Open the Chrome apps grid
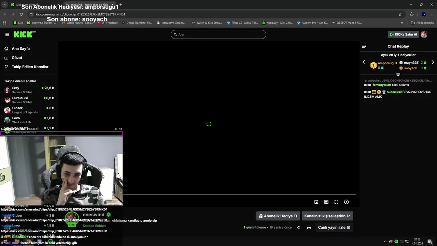Image resolution: width=437 pixels, height=246 pixels. [4, 23]
